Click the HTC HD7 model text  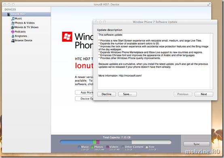84,59
